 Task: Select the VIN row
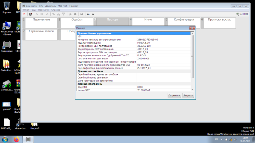click(x=134, y=36)
